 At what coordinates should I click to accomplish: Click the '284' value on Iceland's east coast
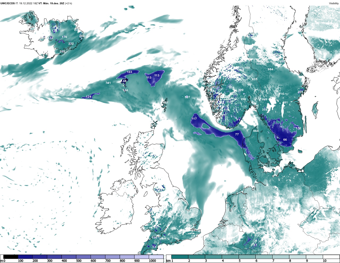(82, 36)
